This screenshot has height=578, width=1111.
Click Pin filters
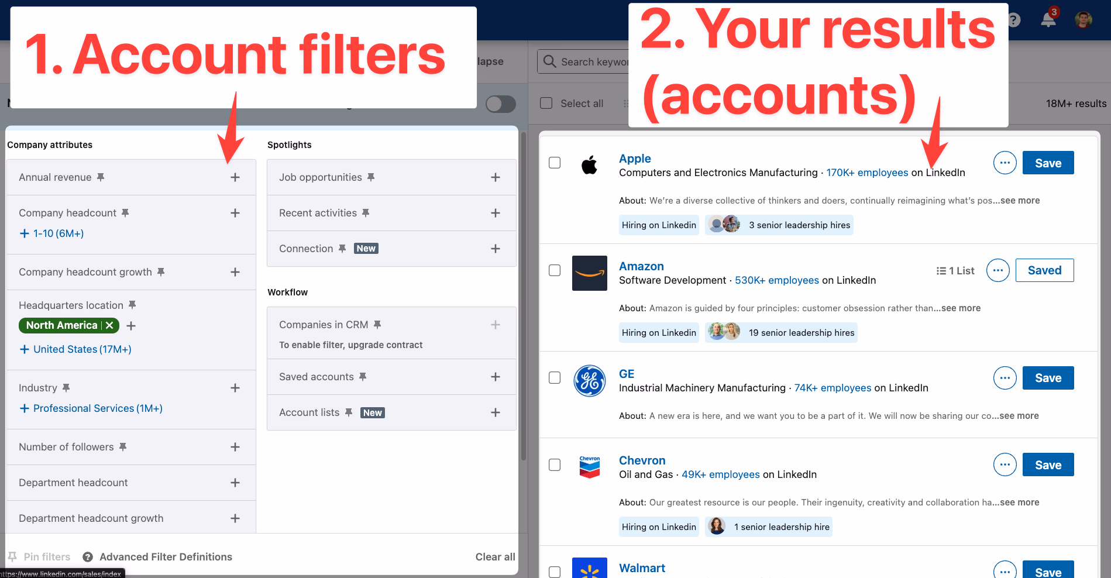click(x=39, y=557)
